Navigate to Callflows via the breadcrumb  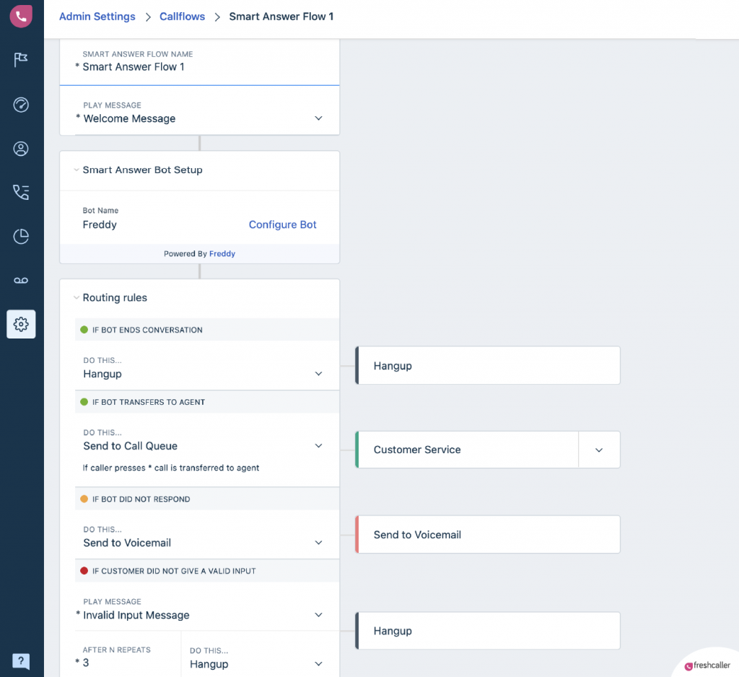(182, 16)
